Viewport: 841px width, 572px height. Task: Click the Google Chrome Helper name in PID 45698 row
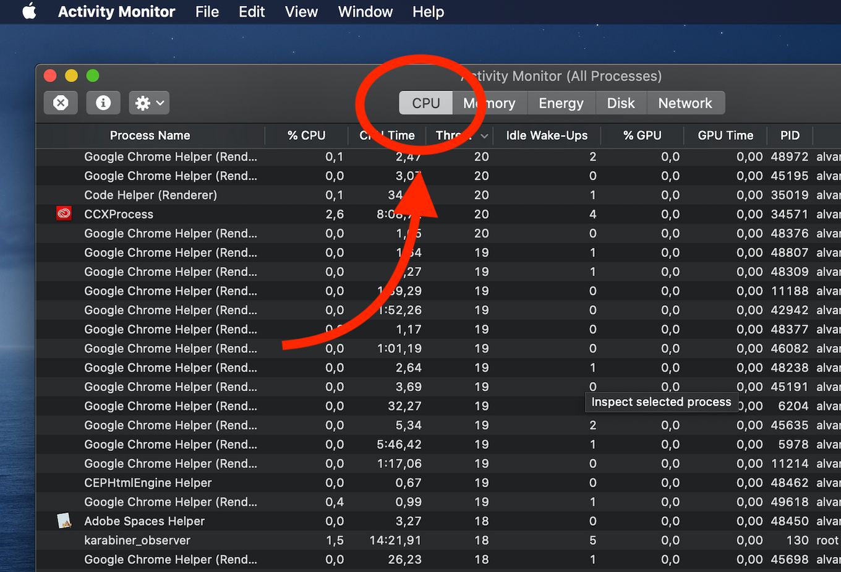(x=171, y=559)
